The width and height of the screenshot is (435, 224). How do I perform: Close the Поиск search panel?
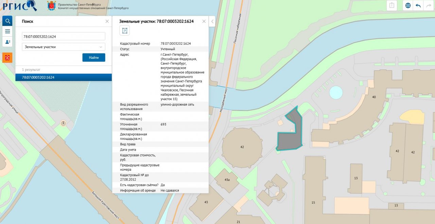(107, 21)
